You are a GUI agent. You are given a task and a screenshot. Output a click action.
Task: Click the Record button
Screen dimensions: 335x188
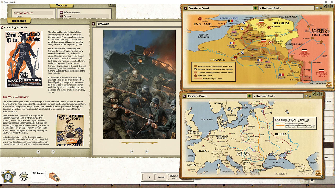pos(161,177)
